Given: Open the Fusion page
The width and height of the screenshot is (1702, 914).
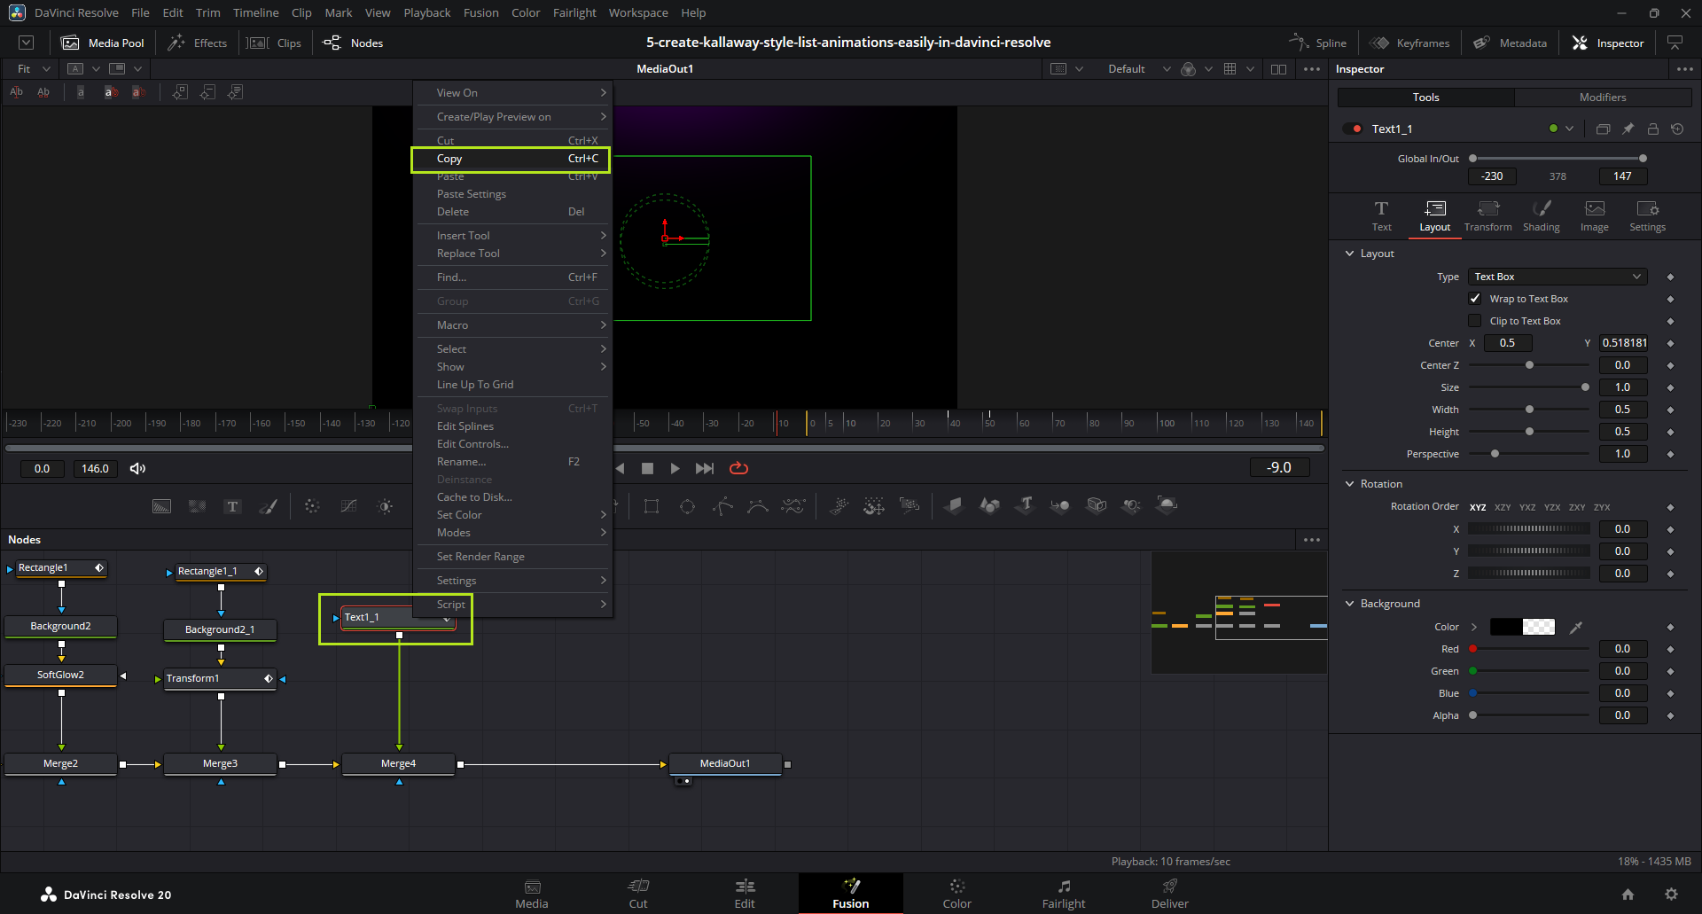Looking at the screenshot, I should point(850,893).
